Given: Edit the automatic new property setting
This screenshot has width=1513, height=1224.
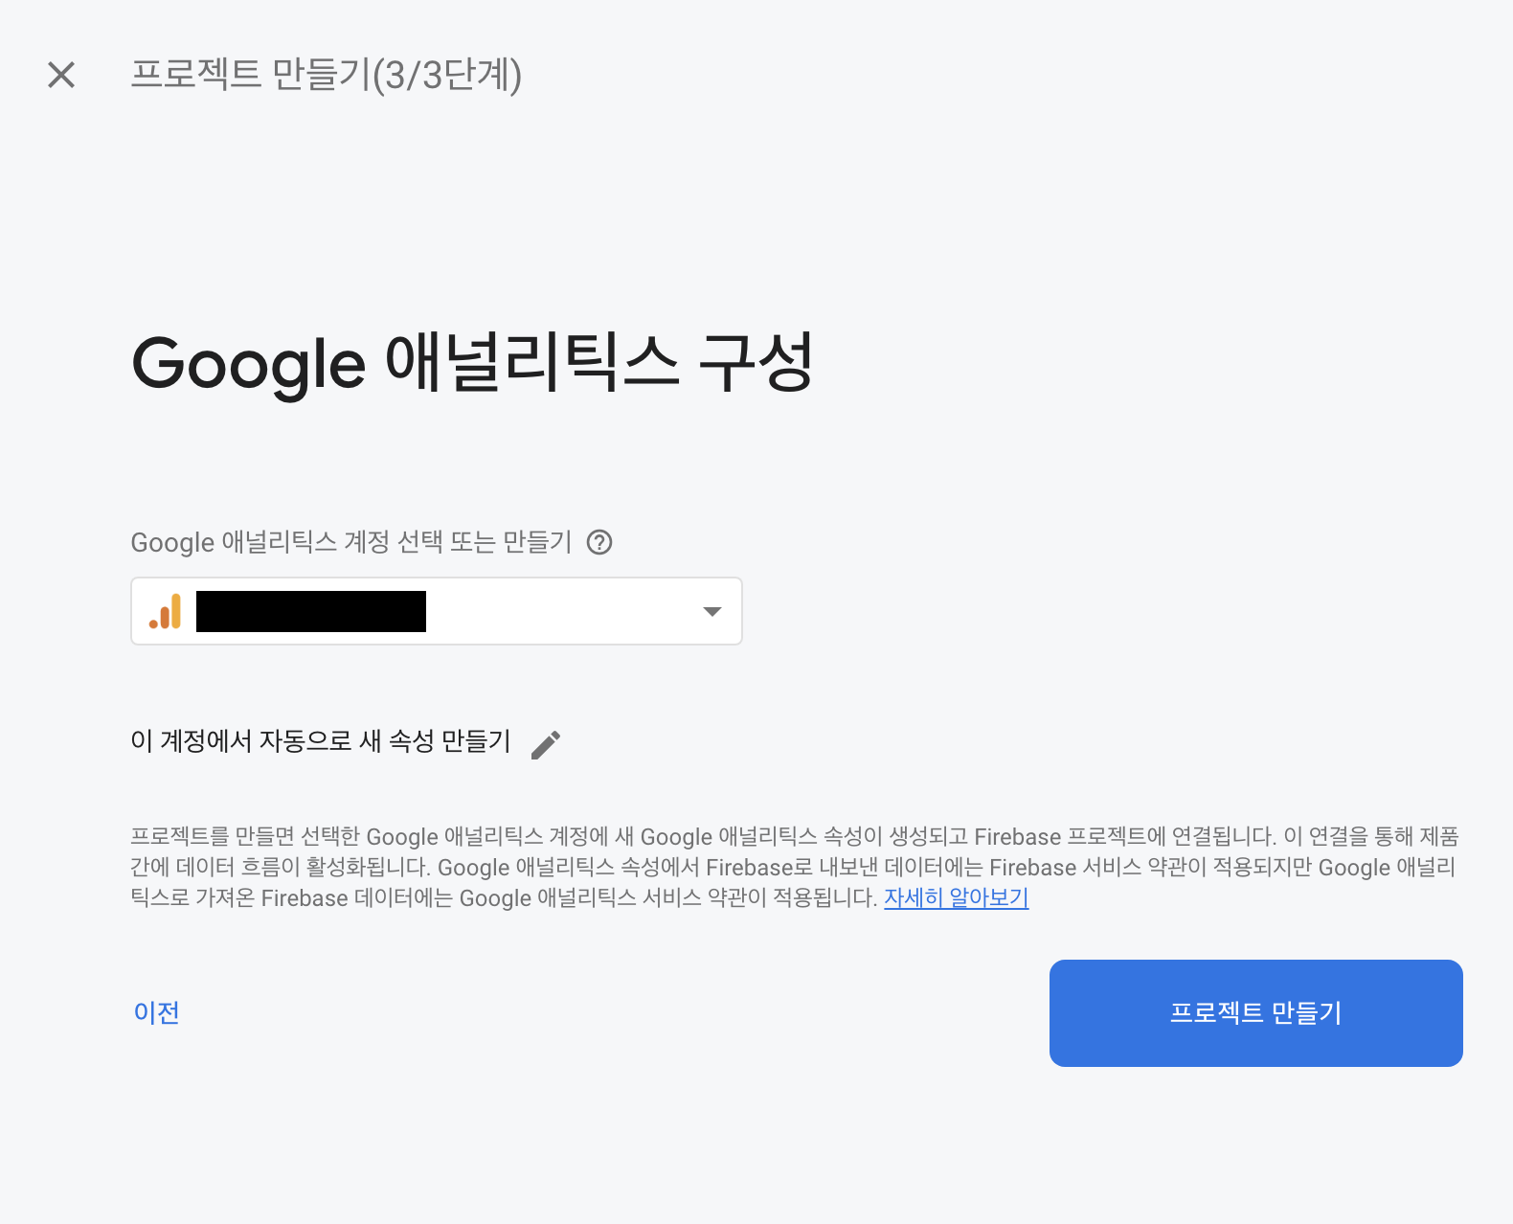Looking at the screenshot, I should 546,744.
